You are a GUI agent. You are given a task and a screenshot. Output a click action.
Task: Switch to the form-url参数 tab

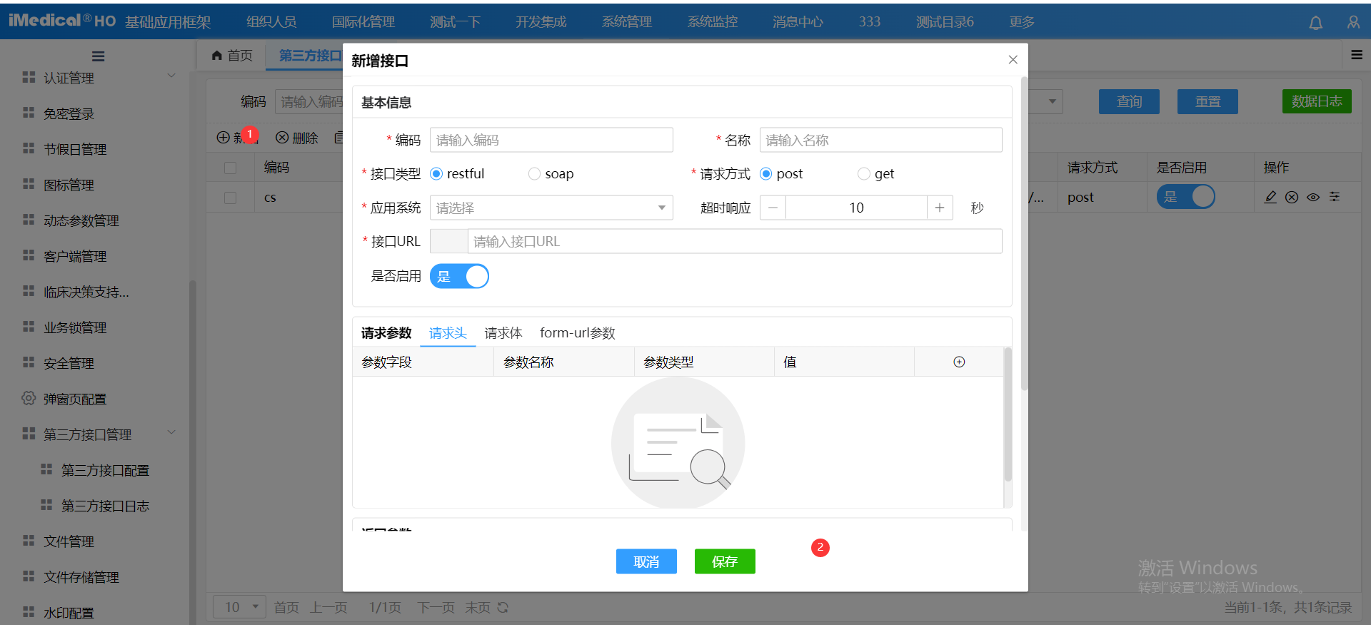point(578,333)
